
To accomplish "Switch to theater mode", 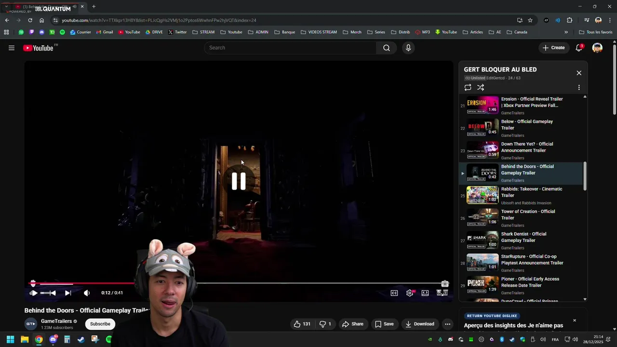I will coord(425,293).
